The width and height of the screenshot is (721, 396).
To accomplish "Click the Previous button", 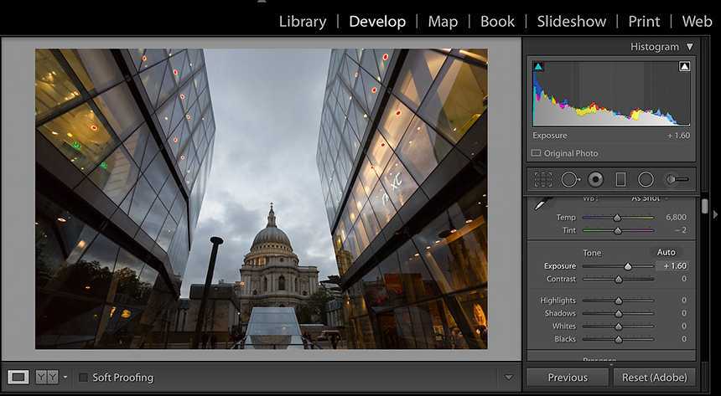I will 568,378.
